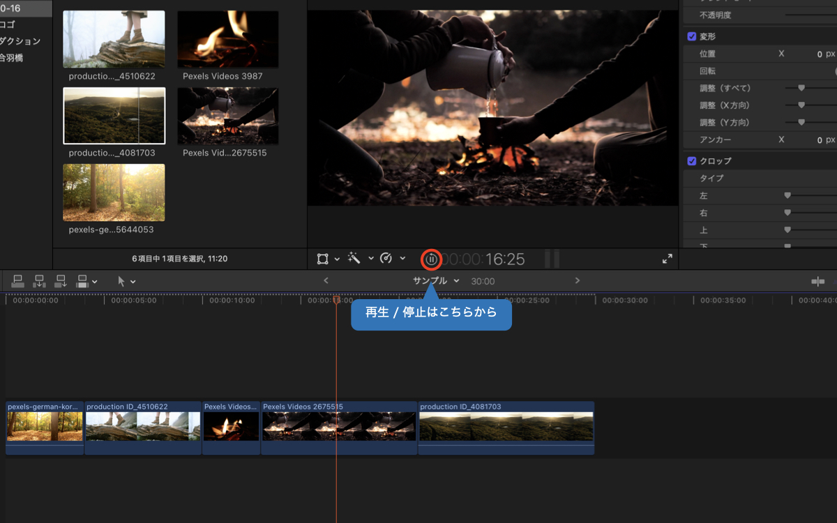
Task: Click the Insert clip edit icon
Action: pos(40,281)
